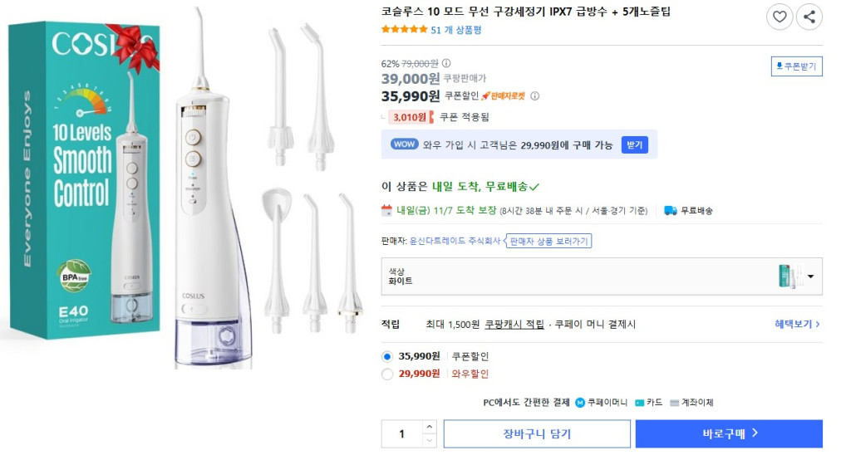851x460 pixels.
Task: Click info icon beside 79,000원 original price
Action: tap(446, 63)
